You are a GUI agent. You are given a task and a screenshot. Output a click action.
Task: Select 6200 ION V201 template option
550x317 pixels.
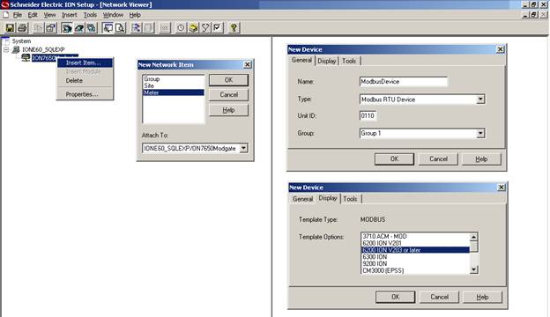pyautogui.click(x=415, y=243)
